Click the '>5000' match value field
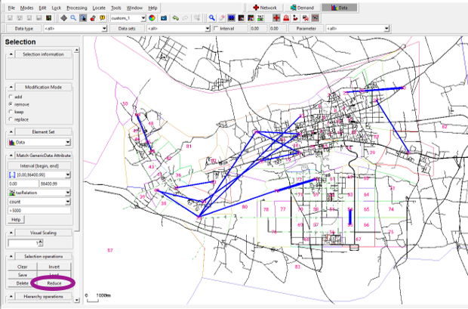 point(38,211)
